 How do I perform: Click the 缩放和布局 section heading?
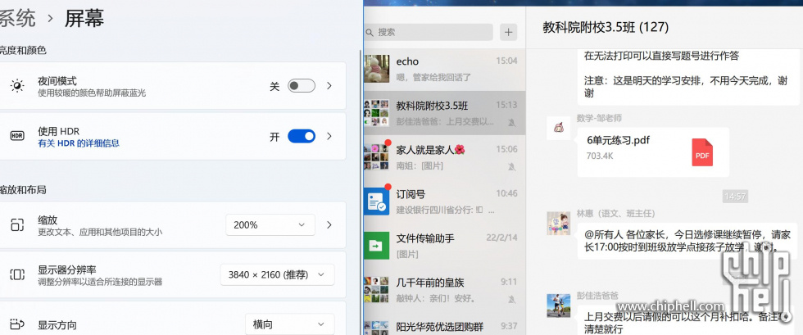click(23, 189)
